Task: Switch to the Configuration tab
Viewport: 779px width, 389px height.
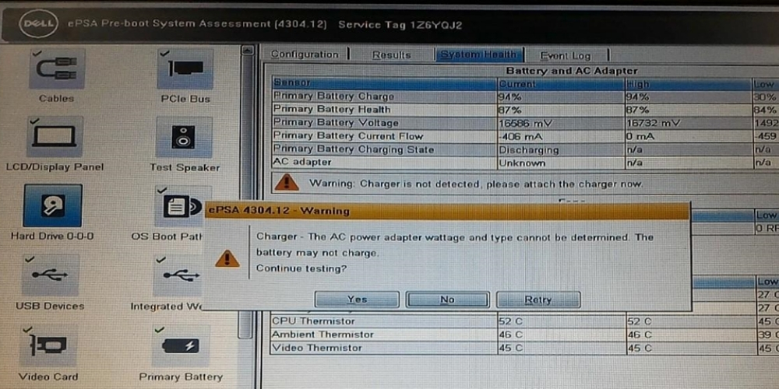Action: 305,54
